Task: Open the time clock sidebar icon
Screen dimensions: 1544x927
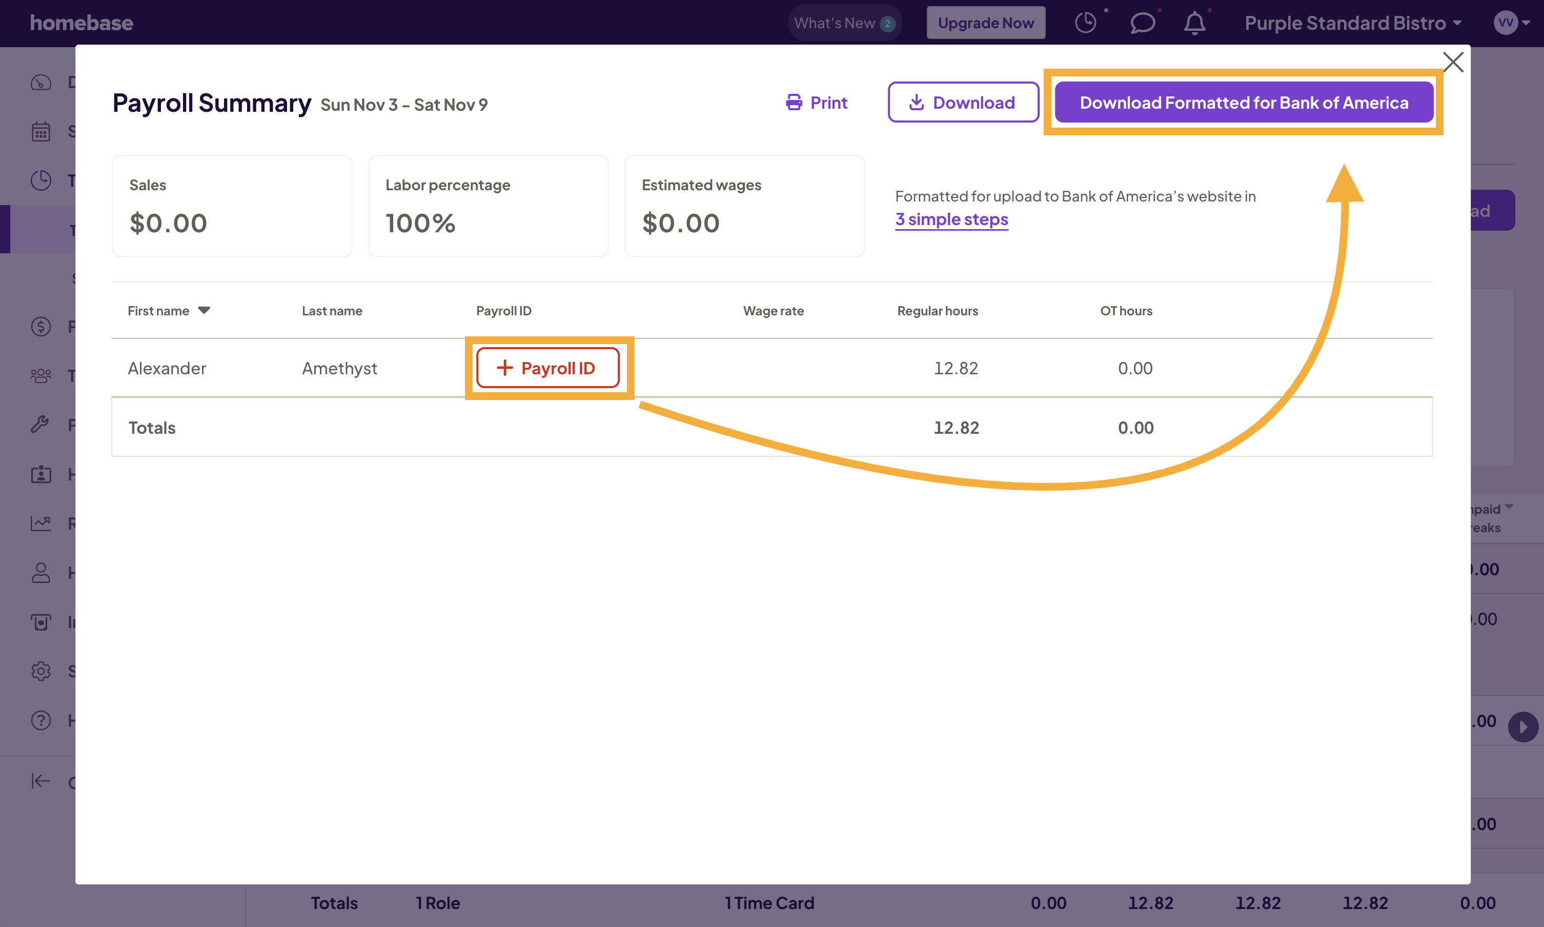Action: click(x=41, y=180)
